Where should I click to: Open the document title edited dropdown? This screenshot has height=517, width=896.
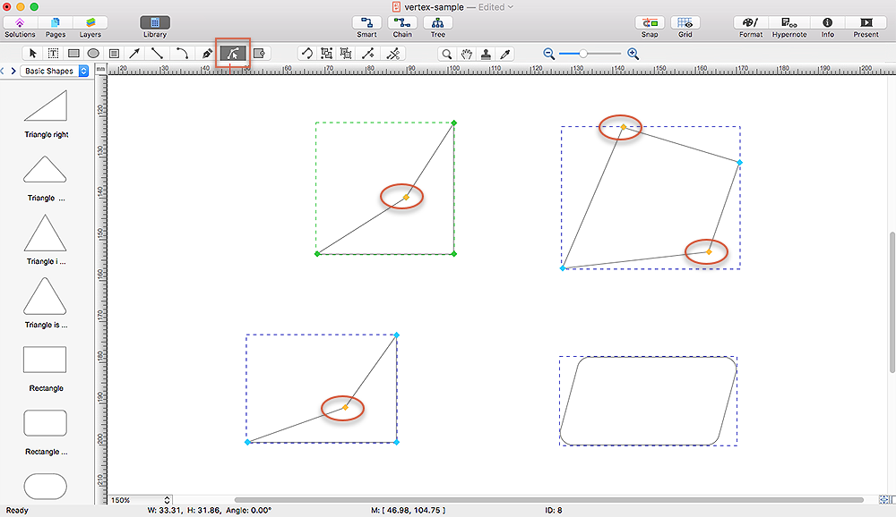point(510,7)
